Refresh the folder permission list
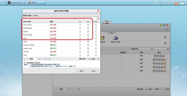The width and height of the screenshot is (187, 96). click(x=50, y=59)
